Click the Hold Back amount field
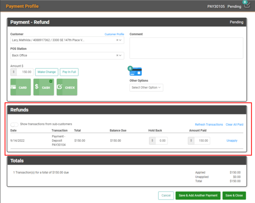The image size is (255, 203). (161, 141)
